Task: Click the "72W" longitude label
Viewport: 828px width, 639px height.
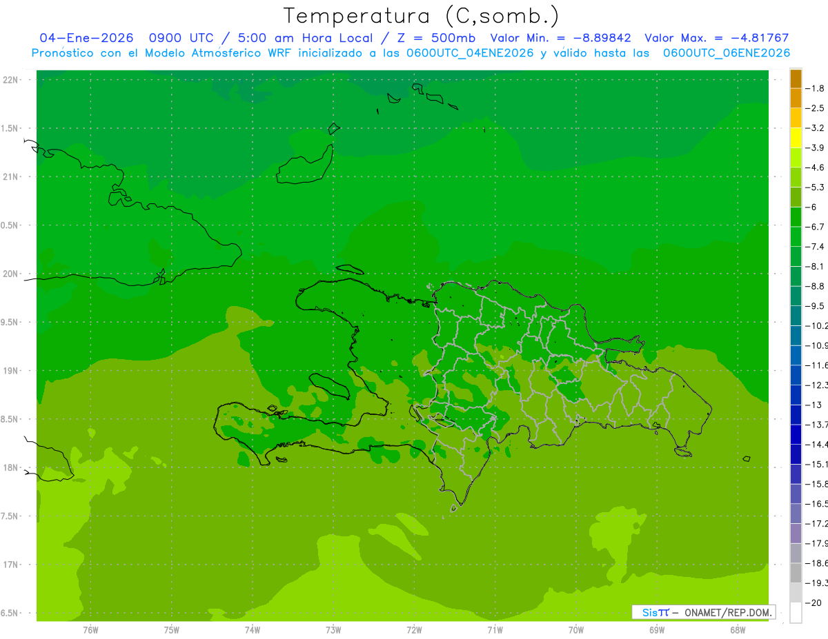Action: [x=414, y=629]
